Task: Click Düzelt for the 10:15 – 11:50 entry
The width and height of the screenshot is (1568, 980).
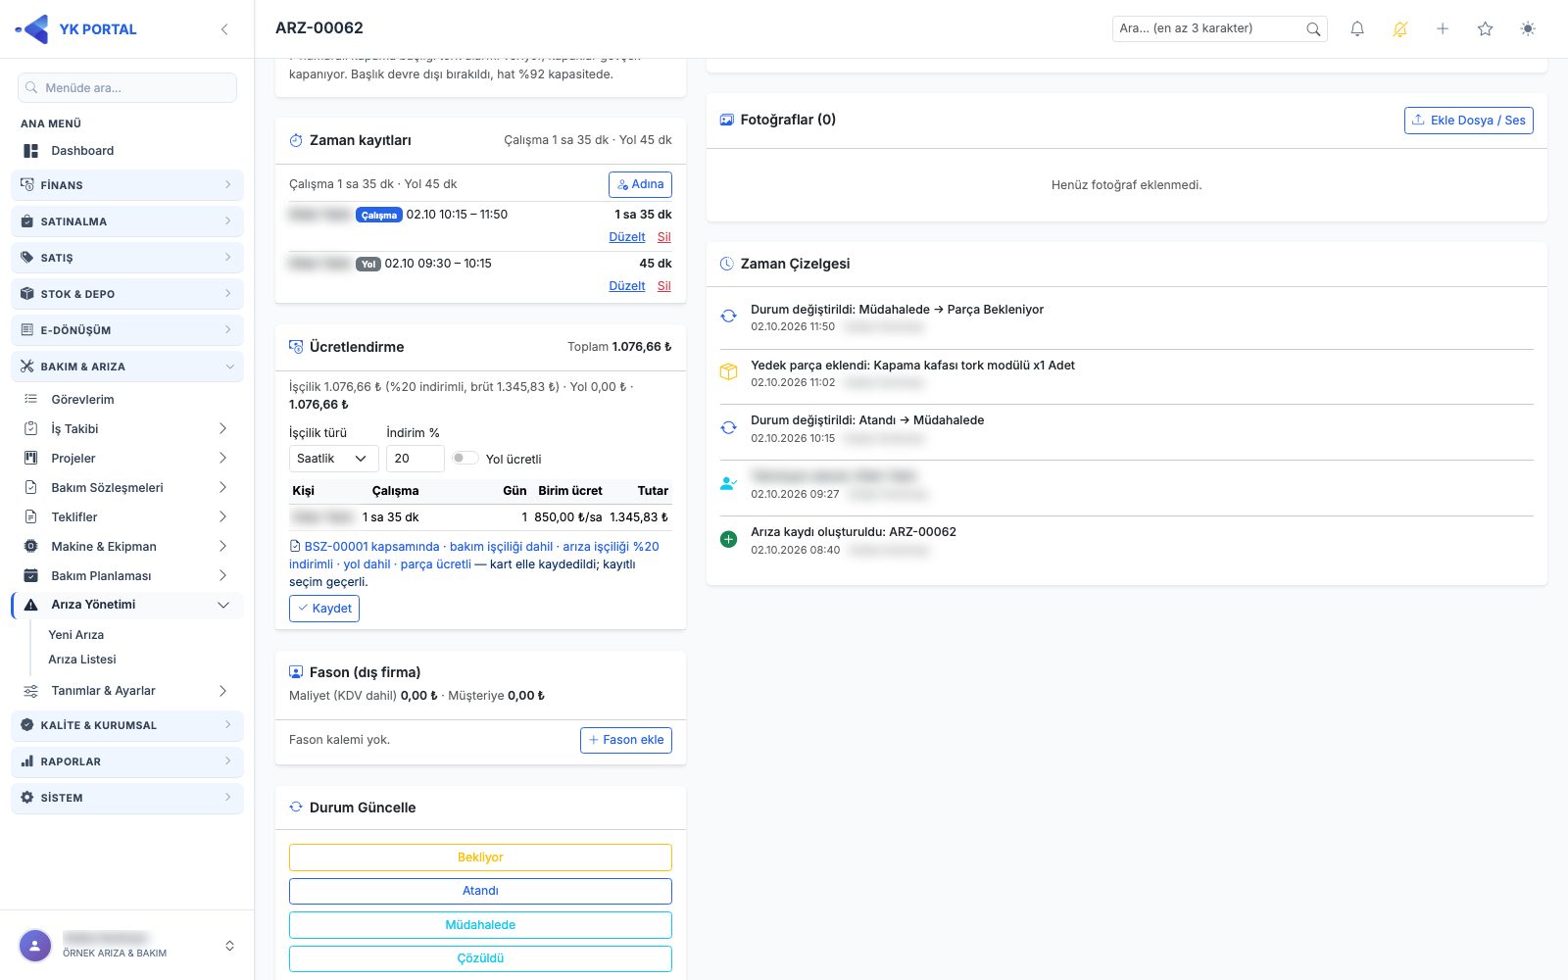Action: click(x=627, y=237)
